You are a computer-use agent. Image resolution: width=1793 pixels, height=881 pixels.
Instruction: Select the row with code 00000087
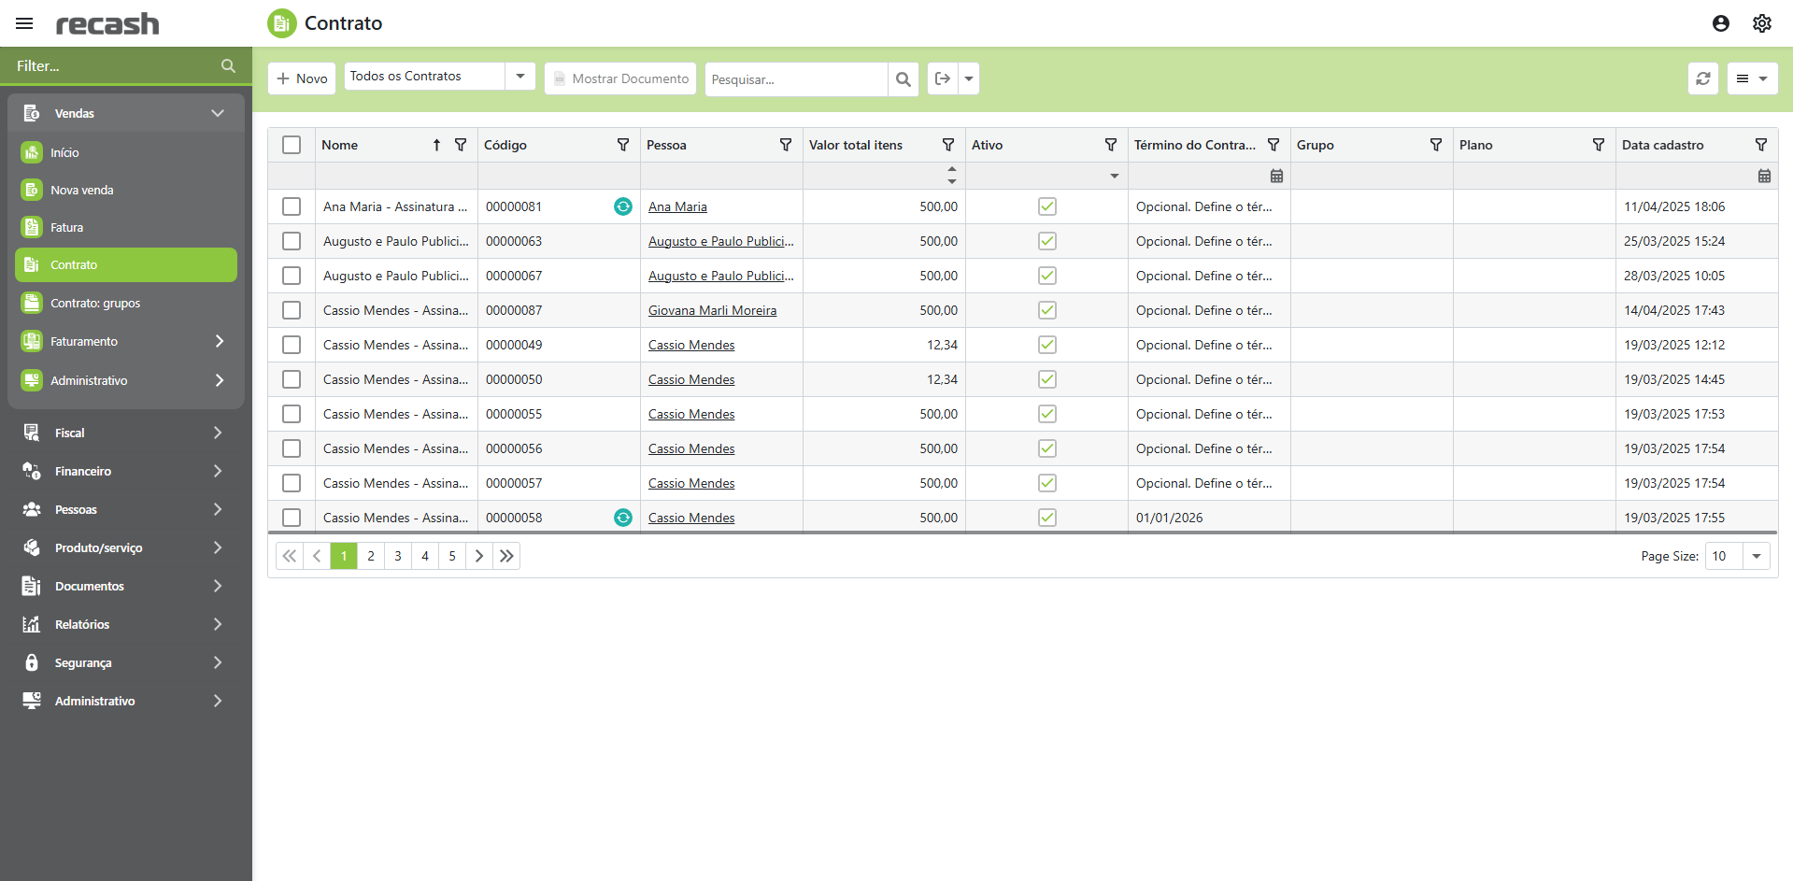pyautogui.click(x=292, y=310)
